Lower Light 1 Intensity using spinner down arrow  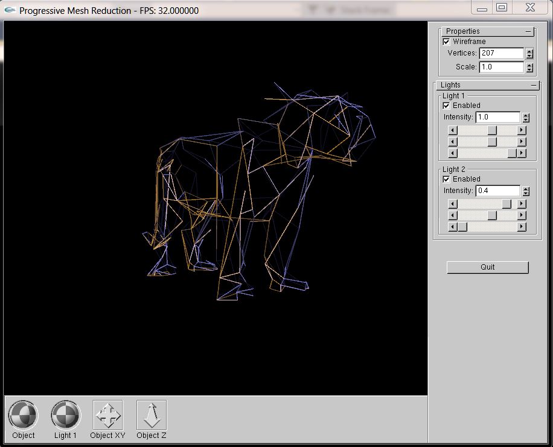[x=526, y=120]
